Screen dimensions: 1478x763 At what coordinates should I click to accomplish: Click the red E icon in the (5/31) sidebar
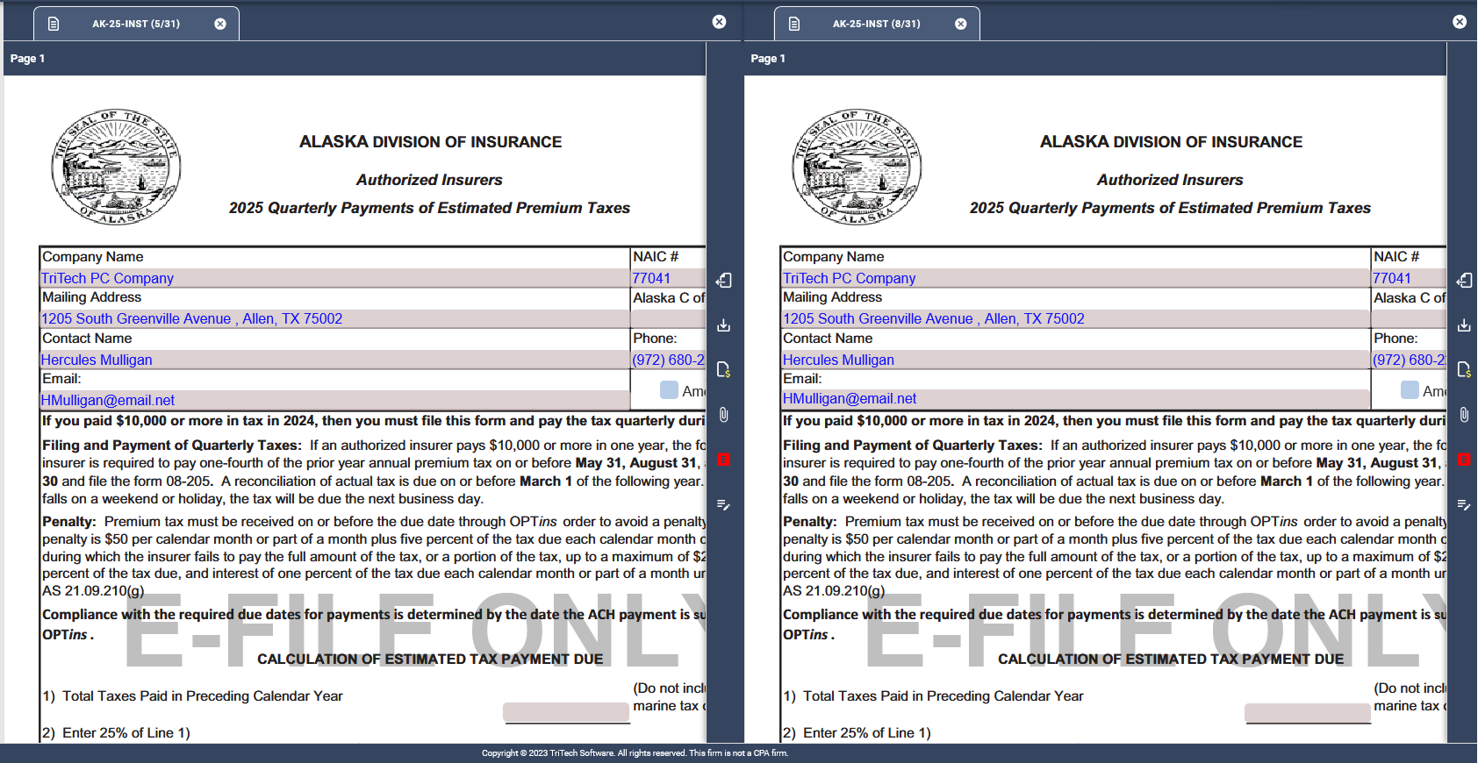[724, 460]
